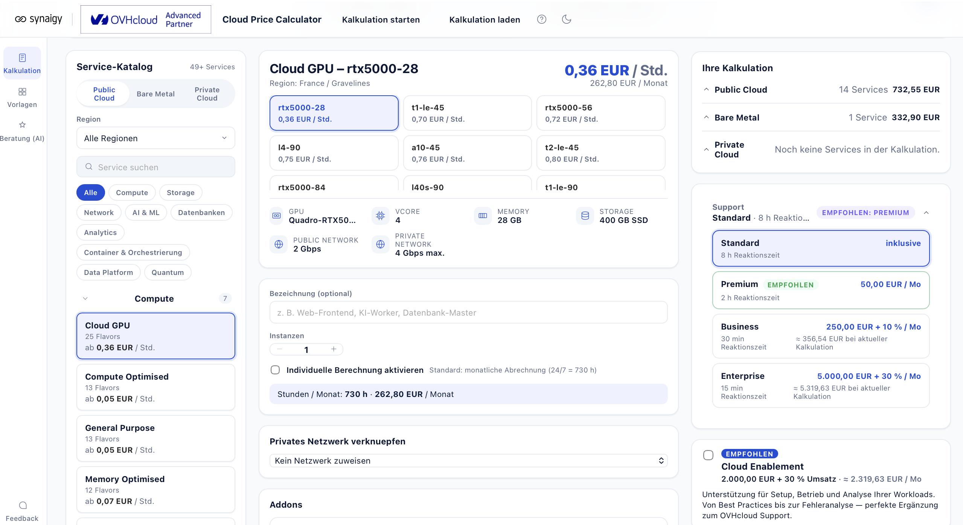Click the synaigy logo
This screenshot has width=963, height=525.
pos(38,19)
